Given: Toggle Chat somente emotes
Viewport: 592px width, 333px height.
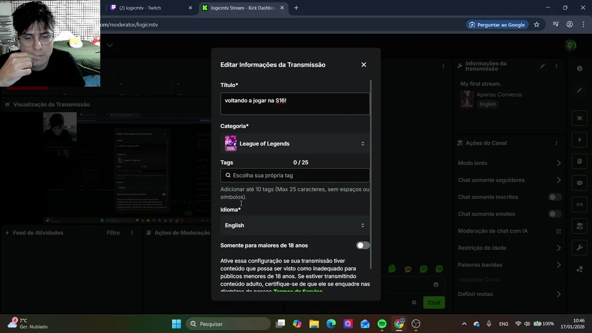Looking at the screenshot, I should 555,214.
